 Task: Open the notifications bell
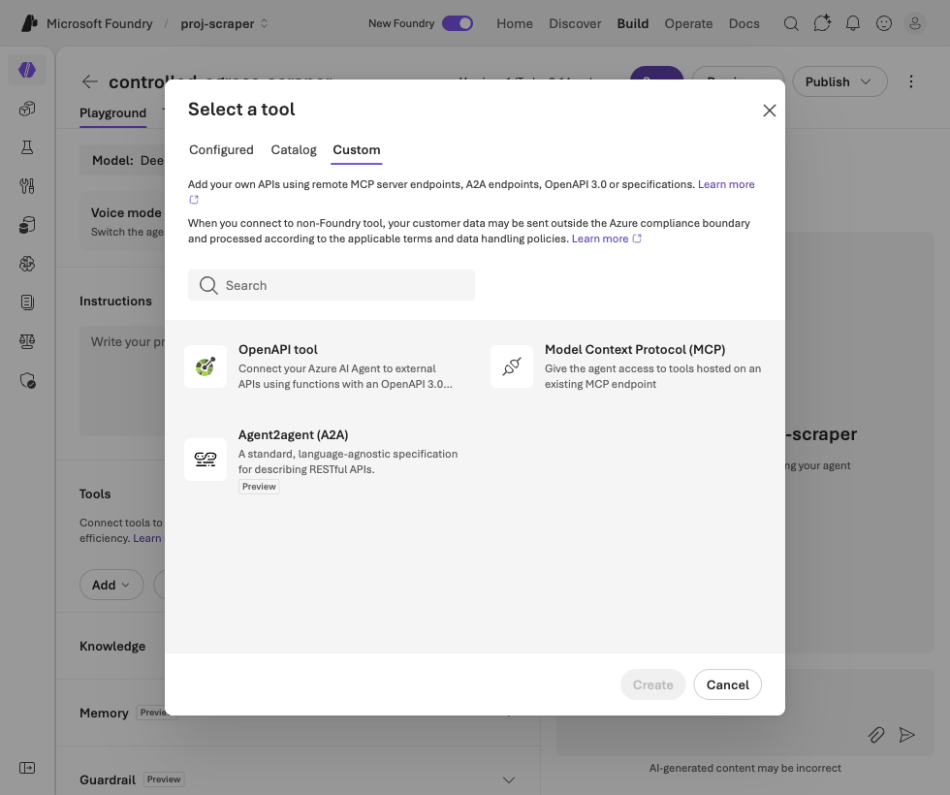pyautogui.click(x=852, y=23)
